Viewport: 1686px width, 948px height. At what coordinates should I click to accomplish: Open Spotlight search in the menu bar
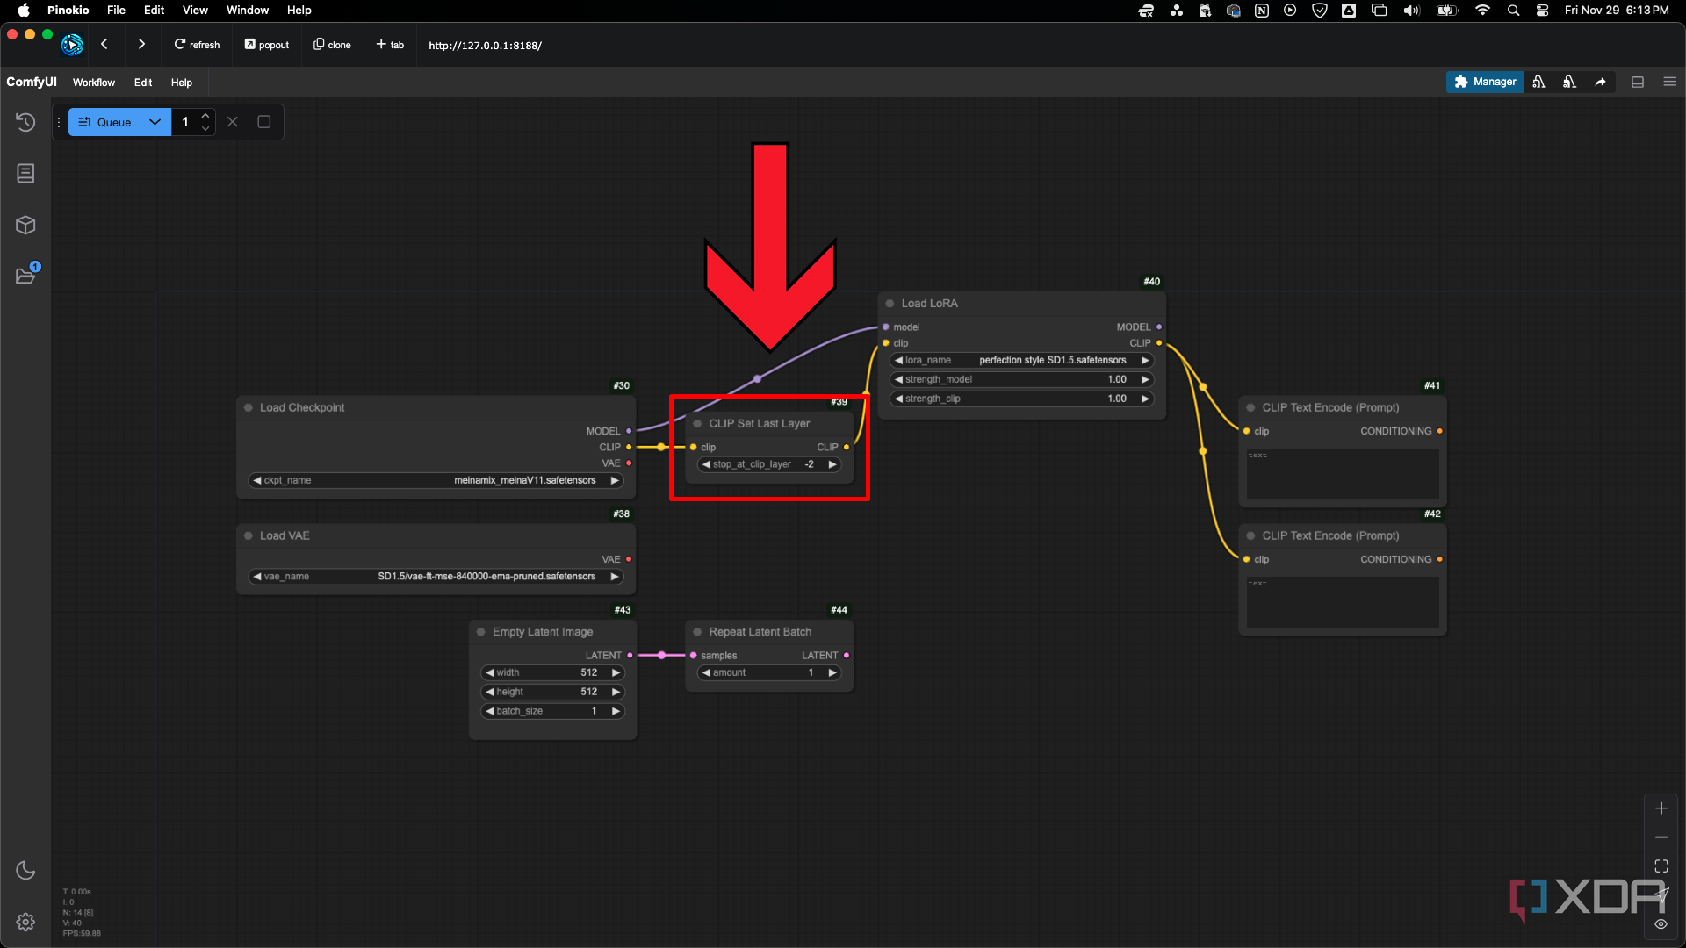(1513, 11)
